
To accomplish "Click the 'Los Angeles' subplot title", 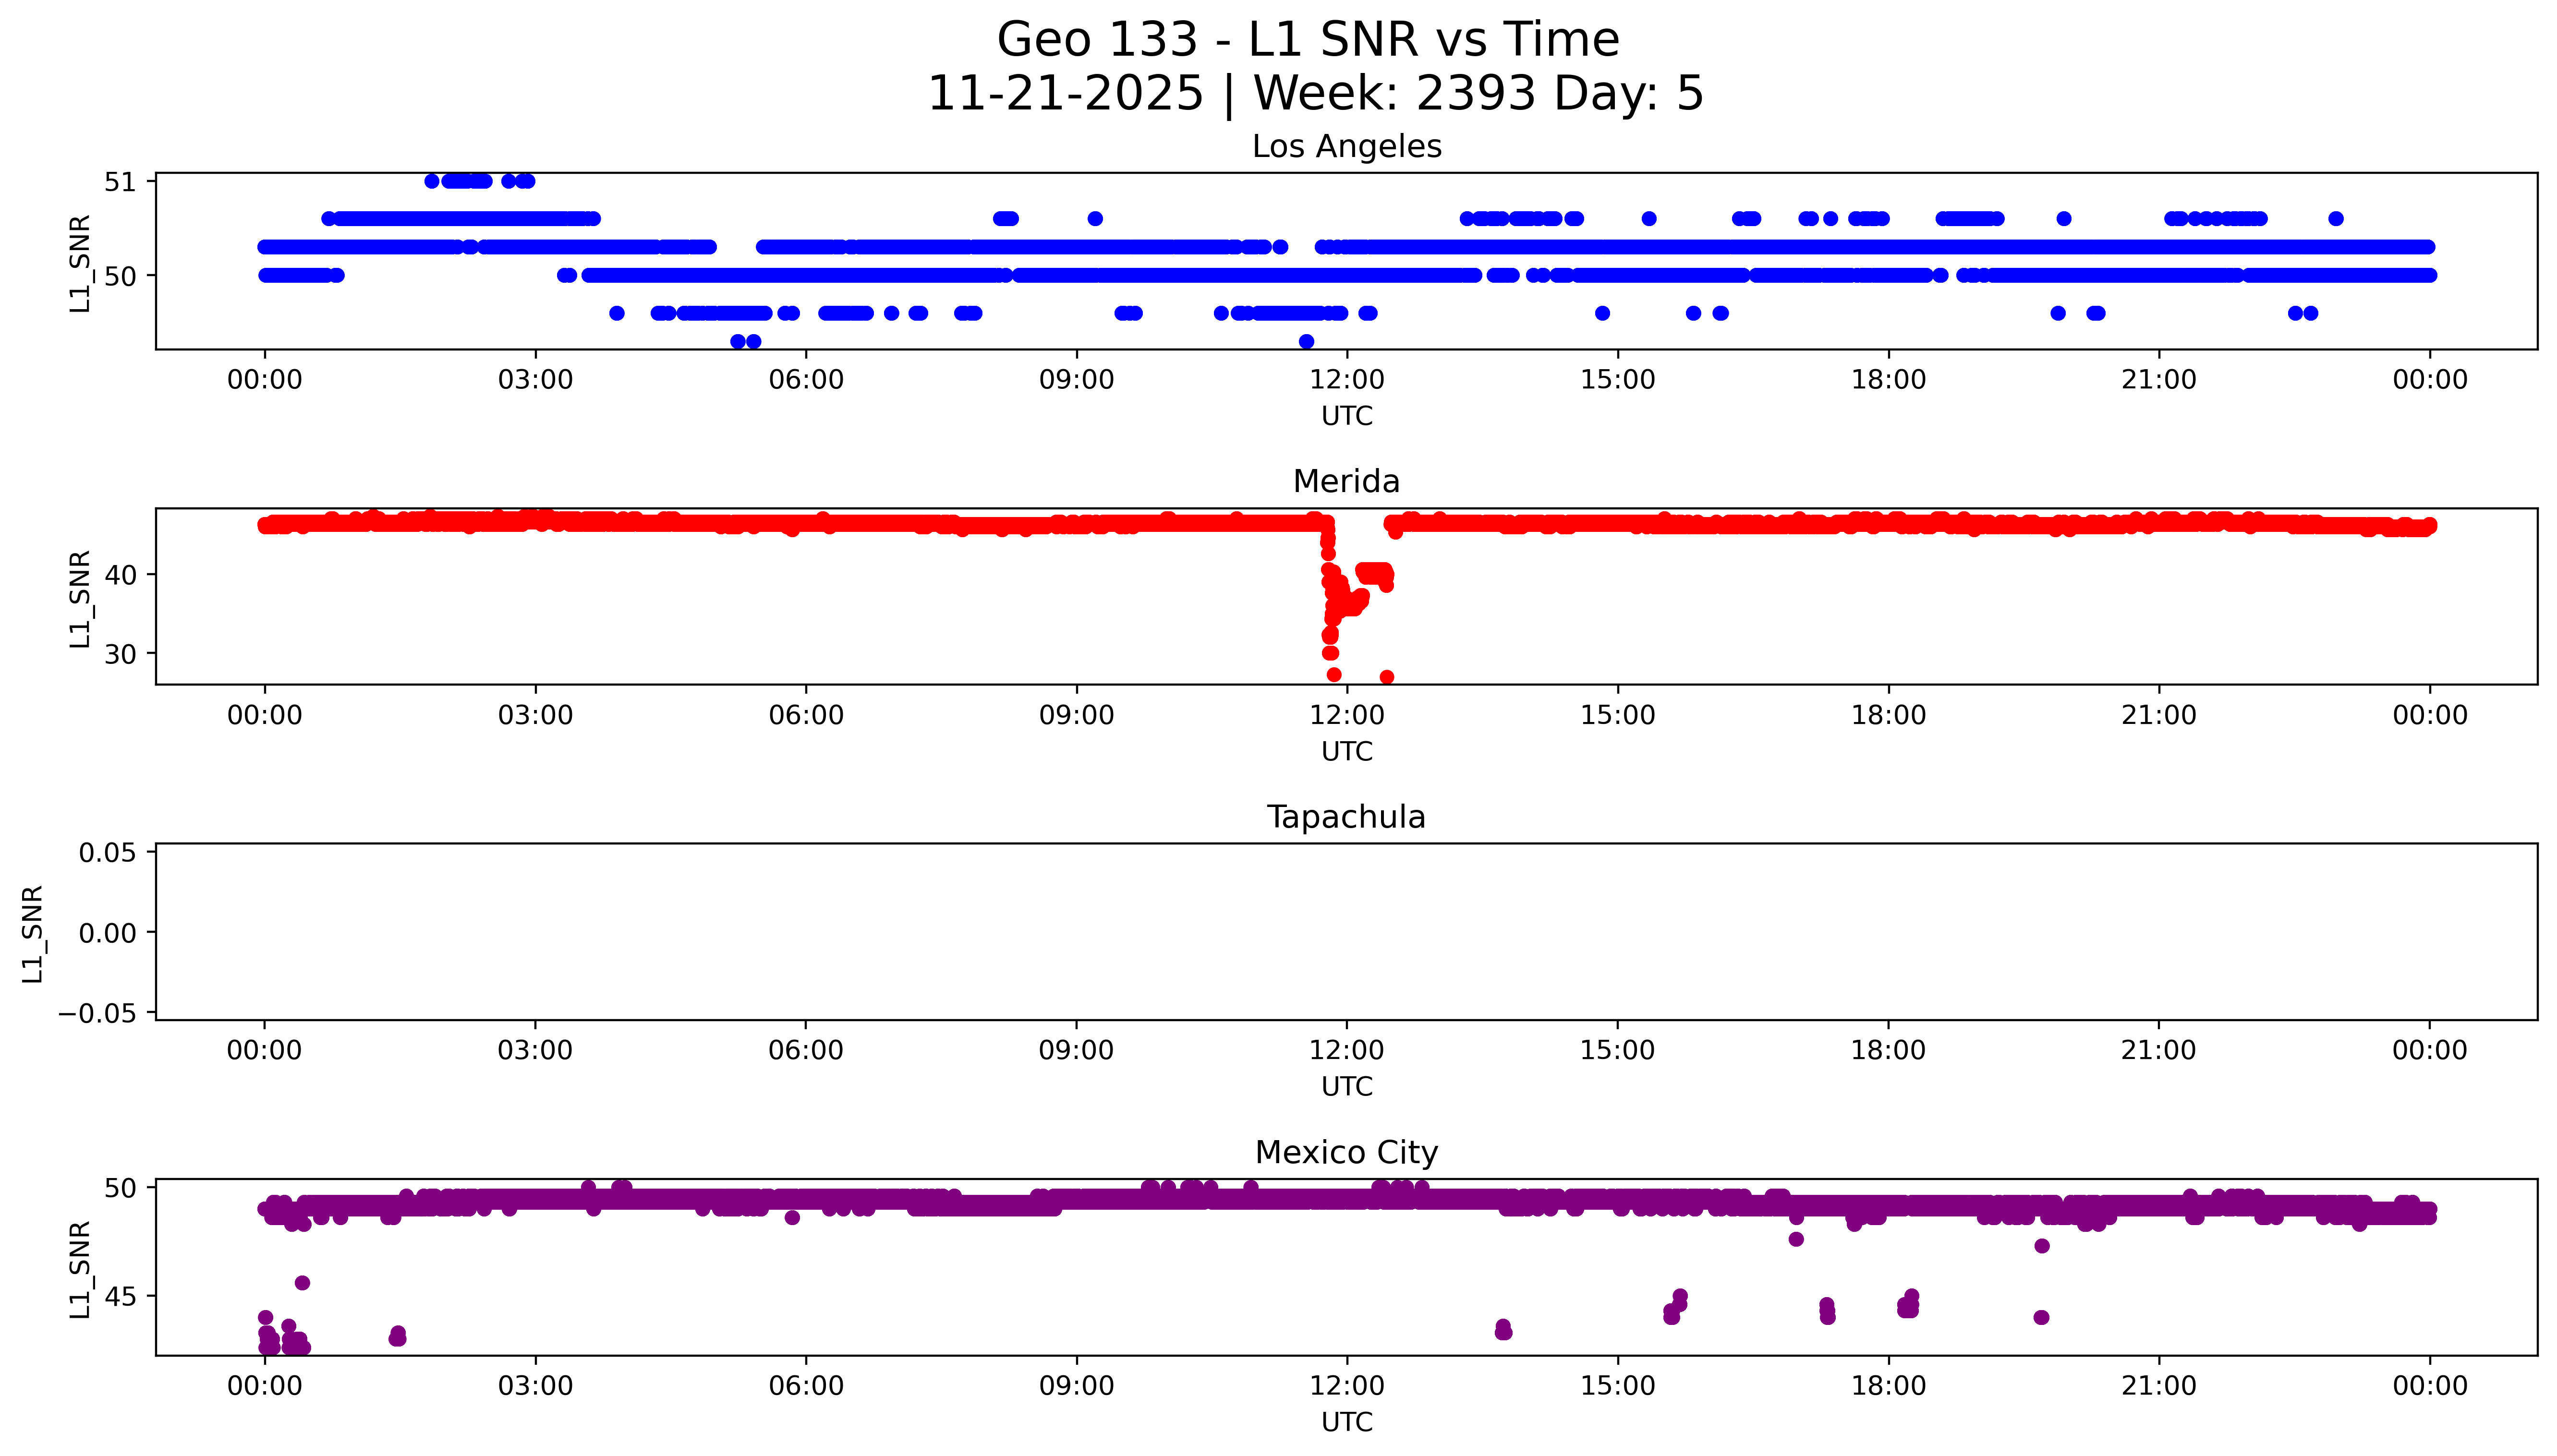I will (x=1346, y=147).
